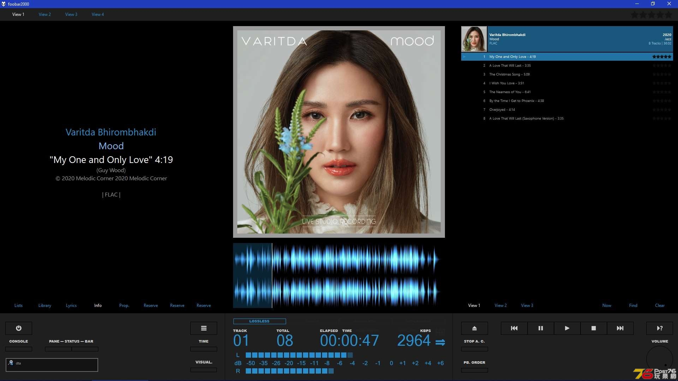Toggle the VISUAL. switch
Image resolution: width=678 pixels, height=381 pixels.
204,370
